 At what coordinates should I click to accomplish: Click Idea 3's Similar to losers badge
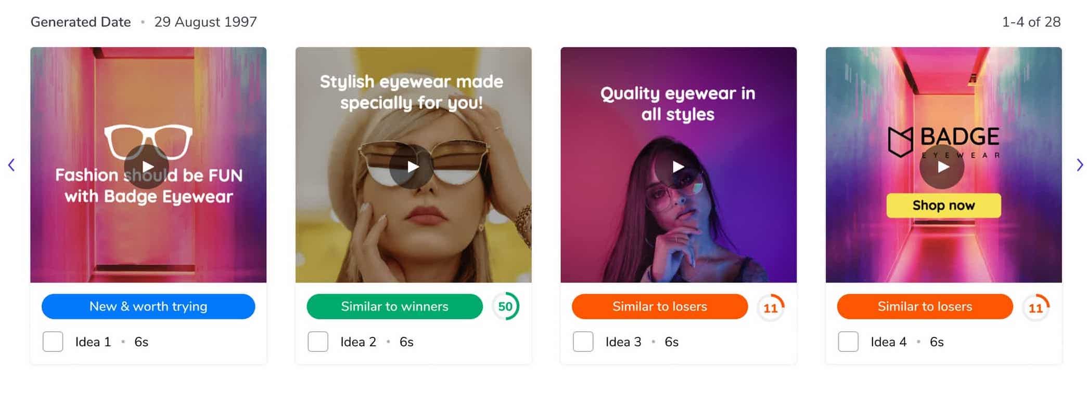(x=660, y=306)
